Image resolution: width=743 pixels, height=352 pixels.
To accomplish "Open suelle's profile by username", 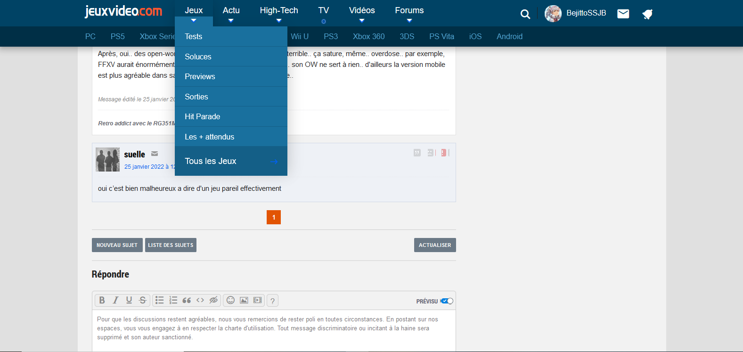I will [x=135, y=155].
